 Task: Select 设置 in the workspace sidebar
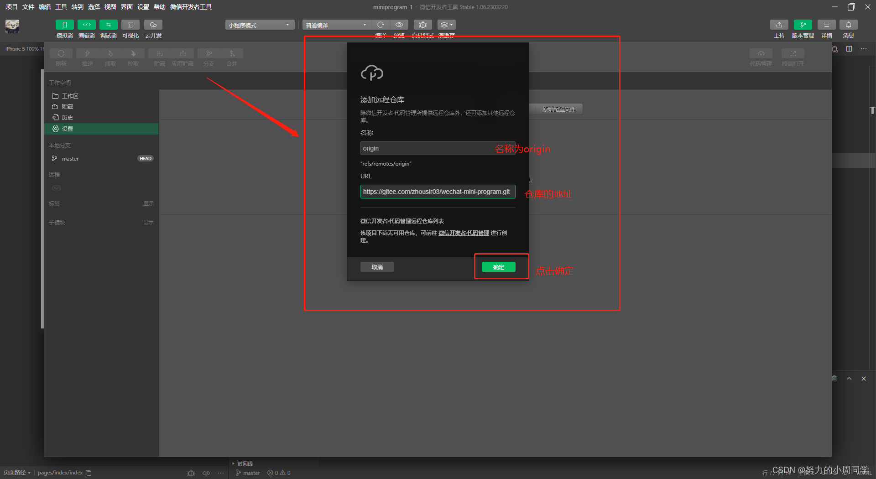[x=101, y=129]
